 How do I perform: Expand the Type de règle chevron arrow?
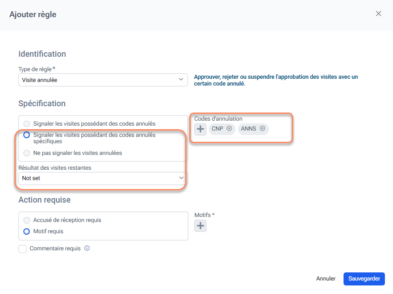(181, 80)
